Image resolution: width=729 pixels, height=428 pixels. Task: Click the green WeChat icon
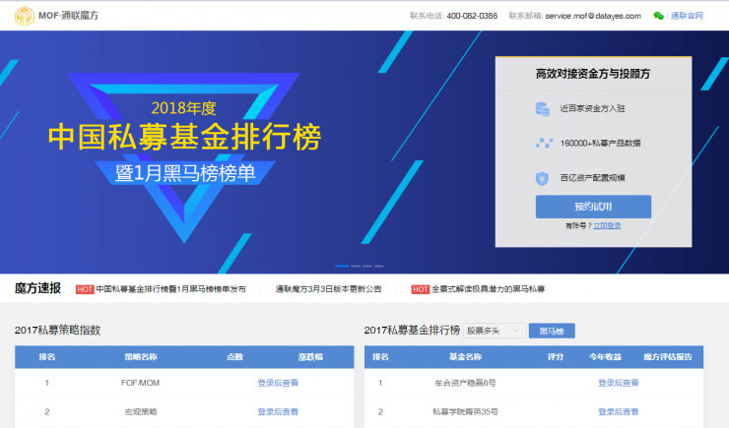tap(658, 16)
